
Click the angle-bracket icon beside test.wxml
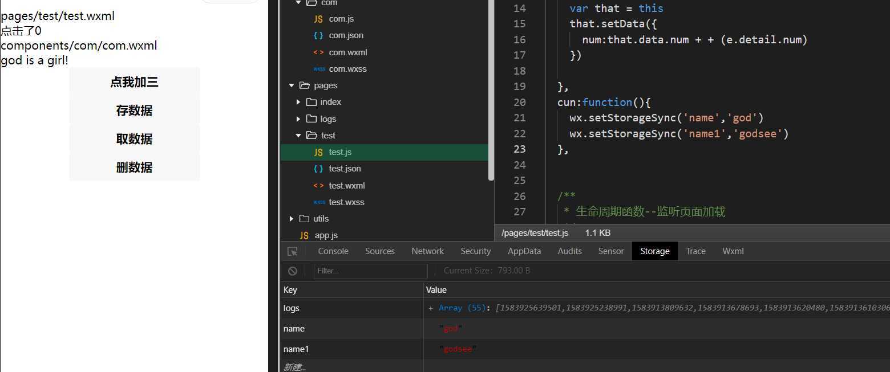click(318, 186)
